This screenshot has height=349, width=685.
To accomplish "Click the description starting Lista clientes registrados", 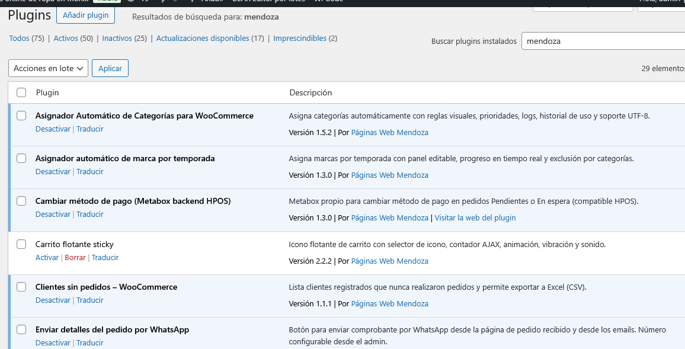I will tap(438, 287).
